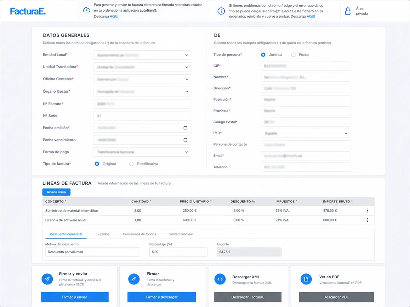The height and width of the screenshot is (307, 410).
Task: Open the País dropdown
Action: coord(306,133)
